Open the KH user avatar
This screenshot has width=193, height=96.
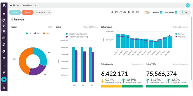tap(187, 5)
